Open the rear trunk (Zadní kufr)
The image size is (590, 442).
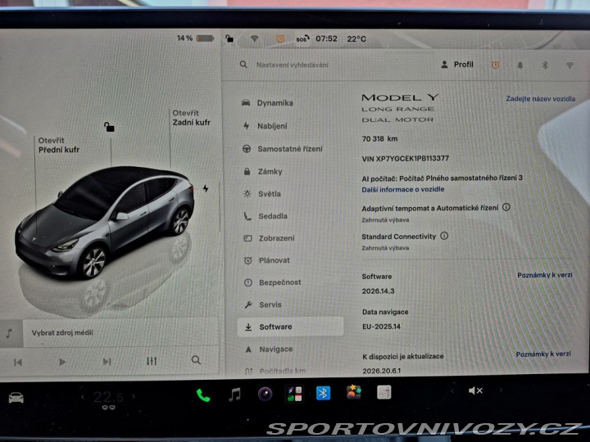[x=191, y=118]
